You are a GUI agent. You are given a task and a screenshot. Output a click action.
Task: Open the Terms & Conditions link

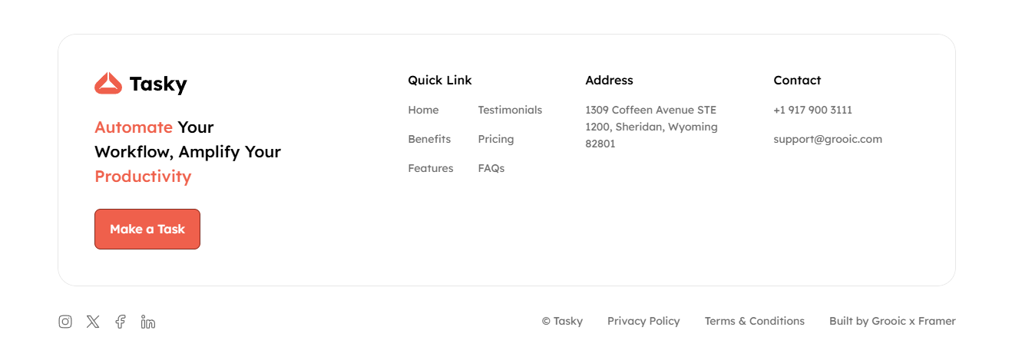pos(755,321)
